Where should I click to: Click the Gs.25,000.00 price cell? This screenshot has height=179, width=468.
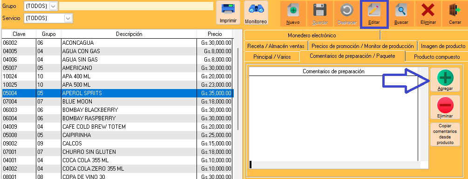click(215, 135)
